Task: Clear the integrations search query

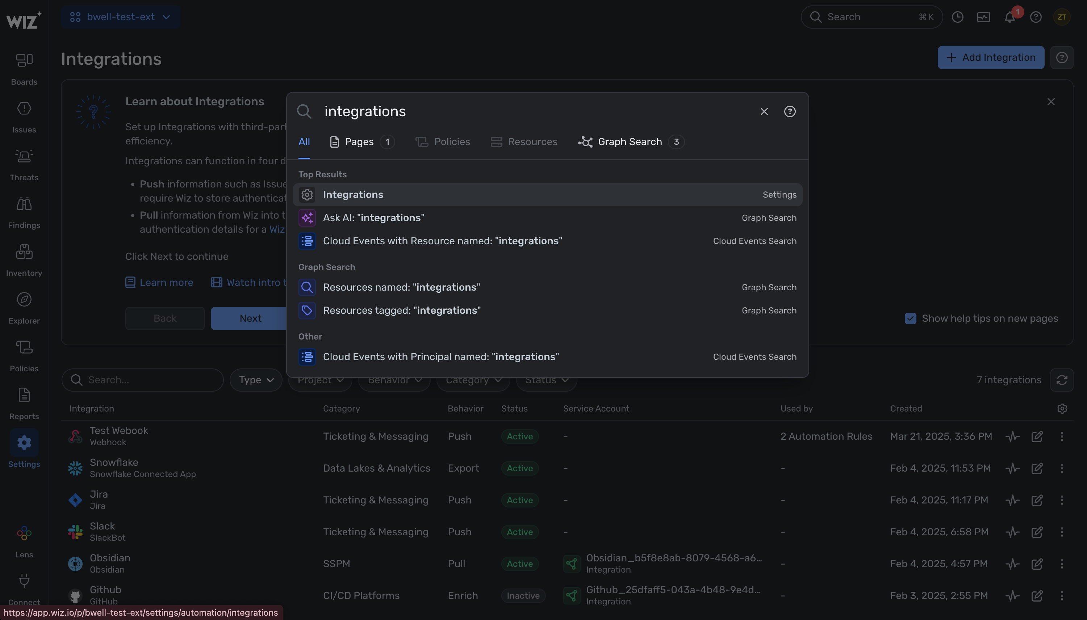Action: tap(764, 111)
